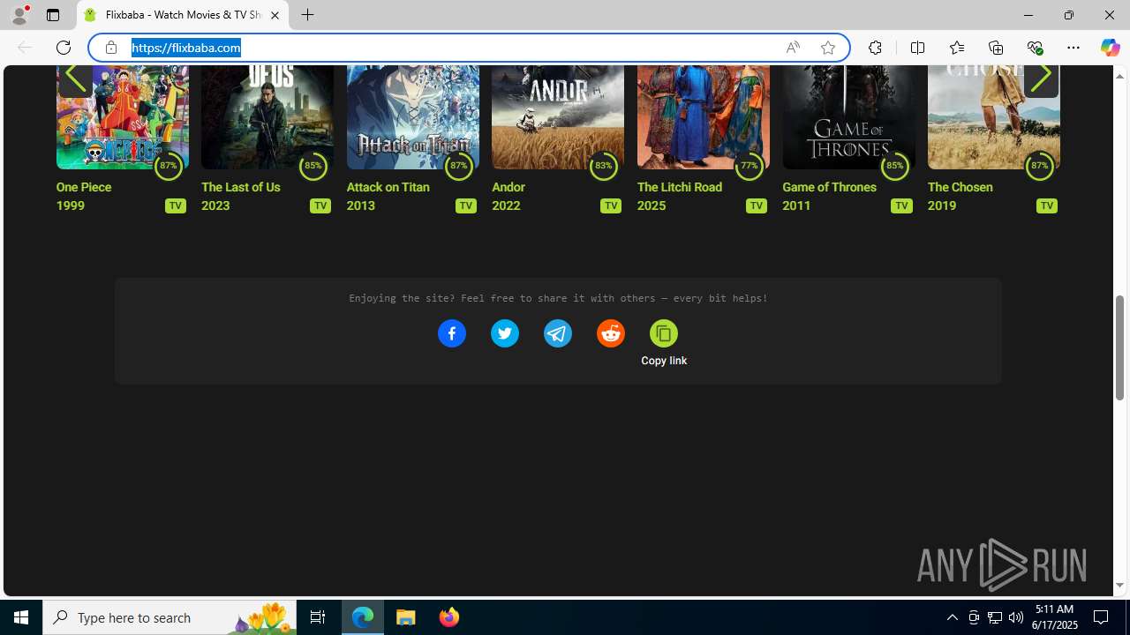1130x635 pixels.
Task: Open One Piece poster
Action: click(x=123, y=116)
